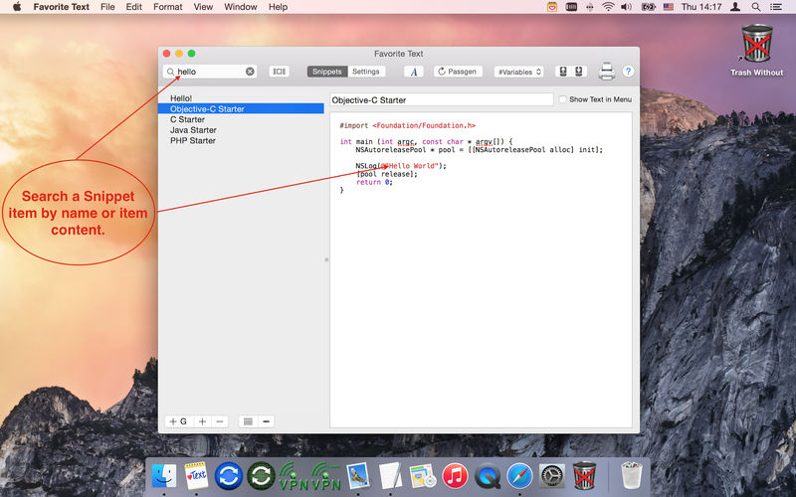Image resolution: width=796 pixels, height=497 pixels.
Task: Click the second import/export arrow icon
Action: [579, 72]
